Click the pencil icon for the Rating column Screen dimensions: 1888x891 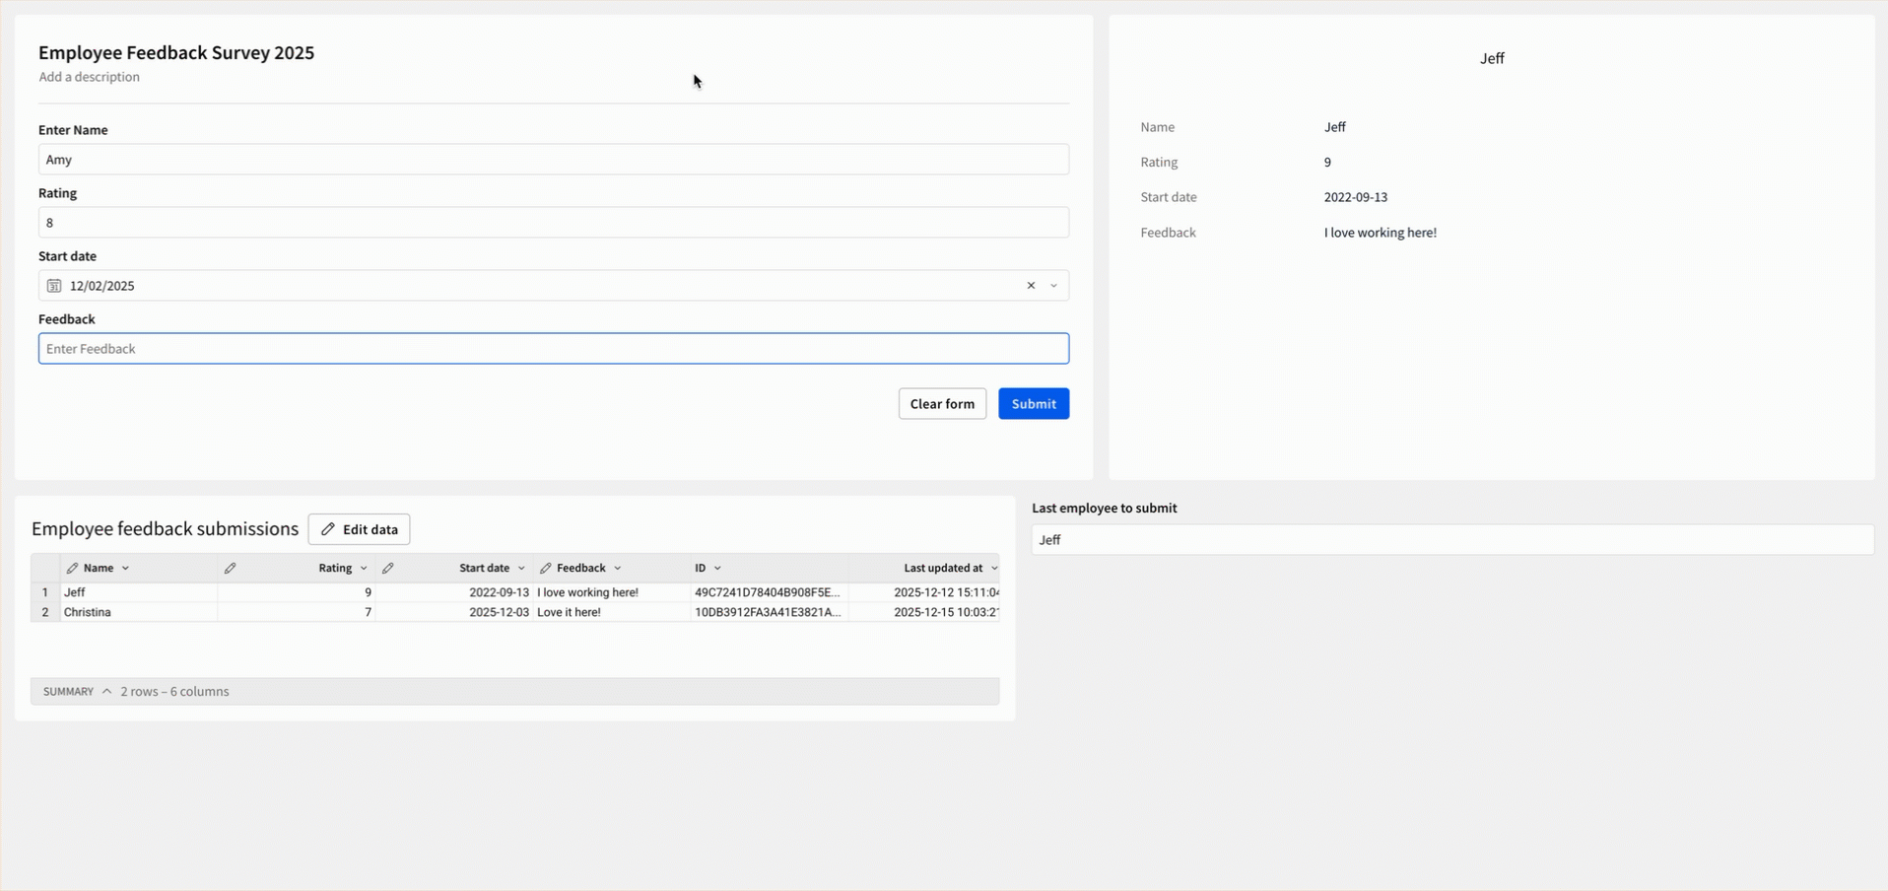coord(231,568)
